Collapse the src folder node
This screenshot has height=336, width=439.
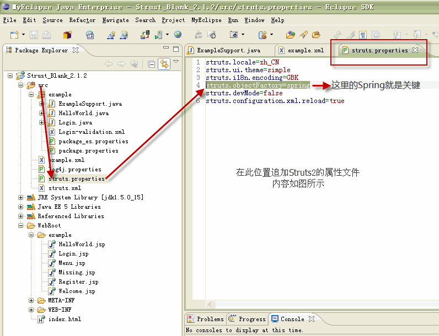pos(21,85)
